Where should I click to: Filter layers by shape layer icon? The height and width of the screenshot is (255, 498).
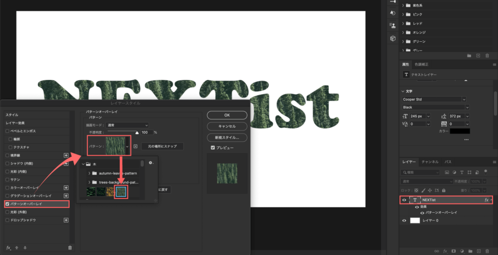(469, 172)
